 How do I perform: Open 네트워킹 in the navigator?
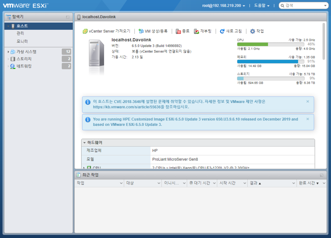click(24, 66)
